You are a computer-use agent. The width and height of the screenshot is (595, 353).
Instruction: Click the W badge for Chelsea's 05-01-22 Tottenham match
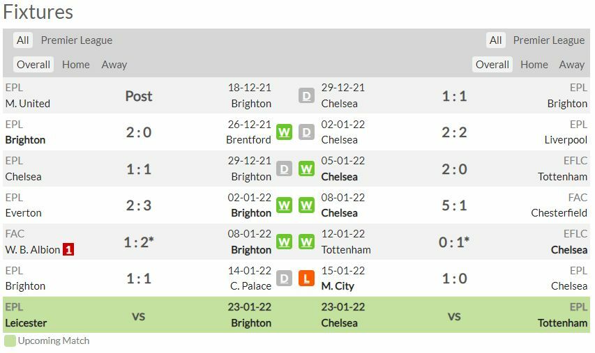[306, 169]
